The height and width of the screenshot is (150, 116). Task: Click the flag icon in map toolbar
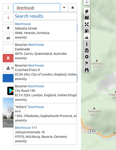click(x=87, y=63)
